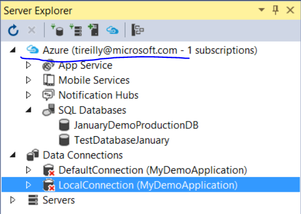Viewport: 301px width, 214px height.
Task: Select DefaultConnection (MyDemoApplication) label
Action: pos(153,170)
